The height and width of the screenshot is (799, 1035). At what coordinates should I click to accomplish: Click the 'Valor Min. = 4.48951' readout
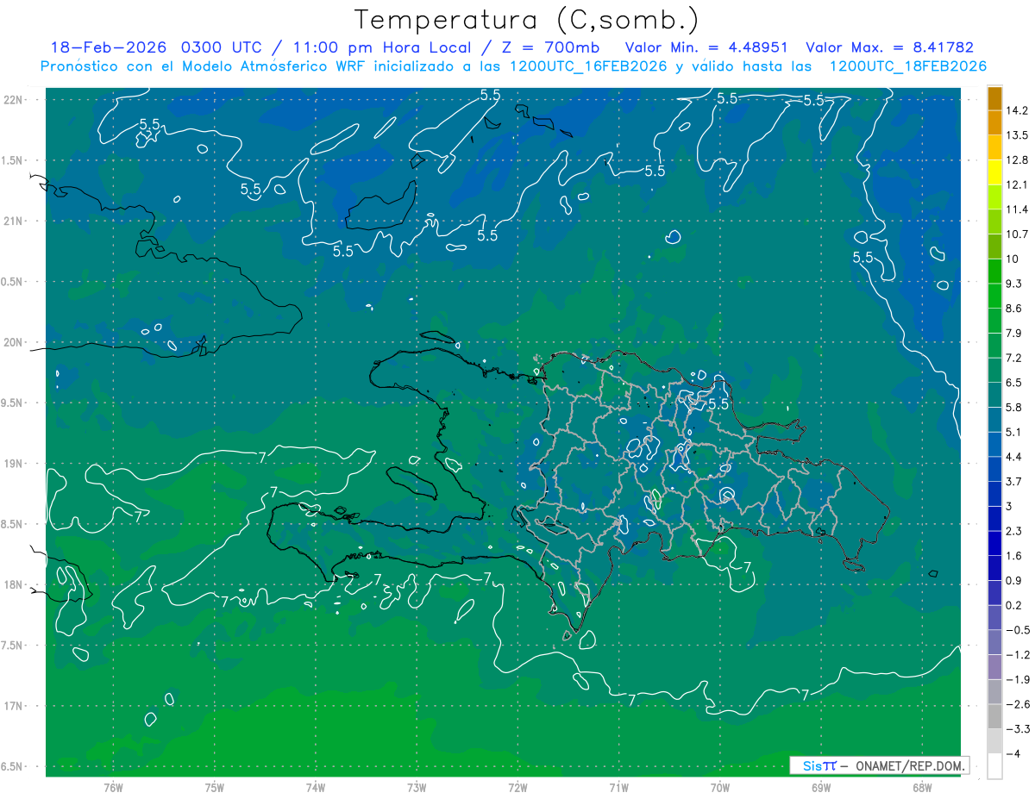point(706,47)
